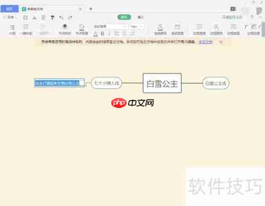Switch to the Insert (插入) ribbon tab
Screen dimensions: 265x206
(x=140, y=17)
